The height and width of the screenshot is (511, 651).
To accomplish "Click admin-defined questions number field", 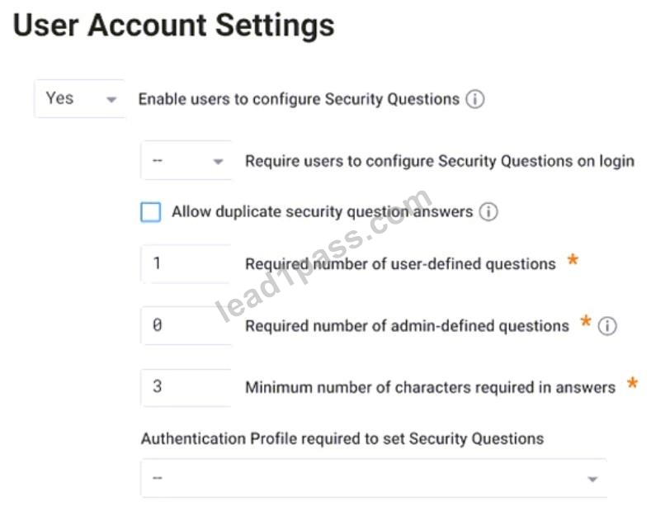I will point(186,325).
